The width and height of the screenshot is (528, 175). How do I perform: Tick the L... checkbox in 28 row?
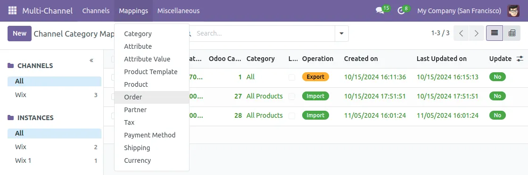[292, 116]
